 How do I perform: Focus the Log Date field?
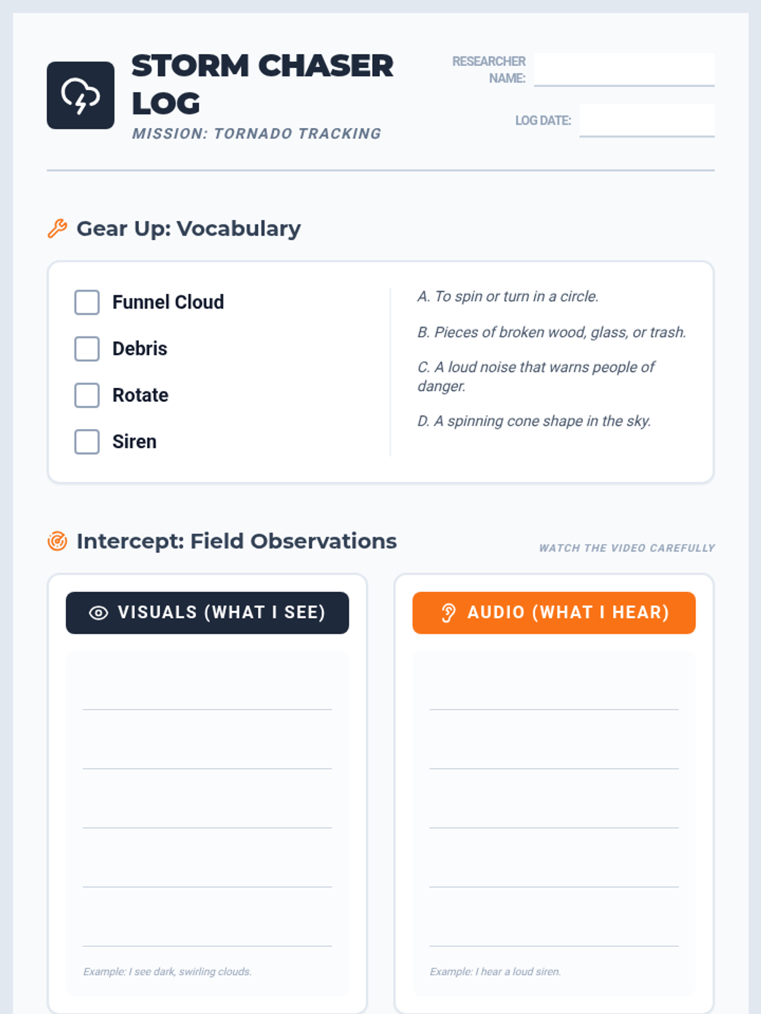click(x=647, y=120)
